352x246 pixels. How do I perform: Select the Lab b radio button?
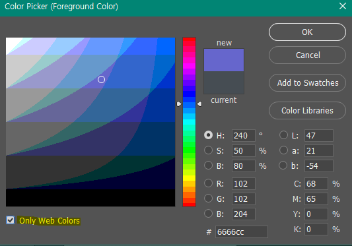click(283, 166)
